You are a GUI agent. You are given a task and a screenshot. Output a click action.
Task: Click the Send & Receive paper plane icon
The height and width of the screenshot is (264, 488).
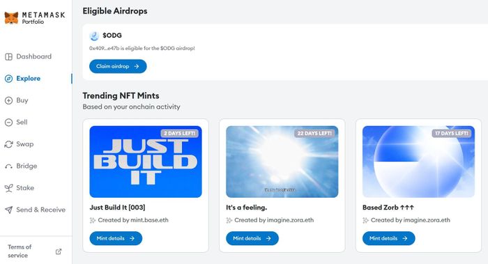tap(8, 210)
